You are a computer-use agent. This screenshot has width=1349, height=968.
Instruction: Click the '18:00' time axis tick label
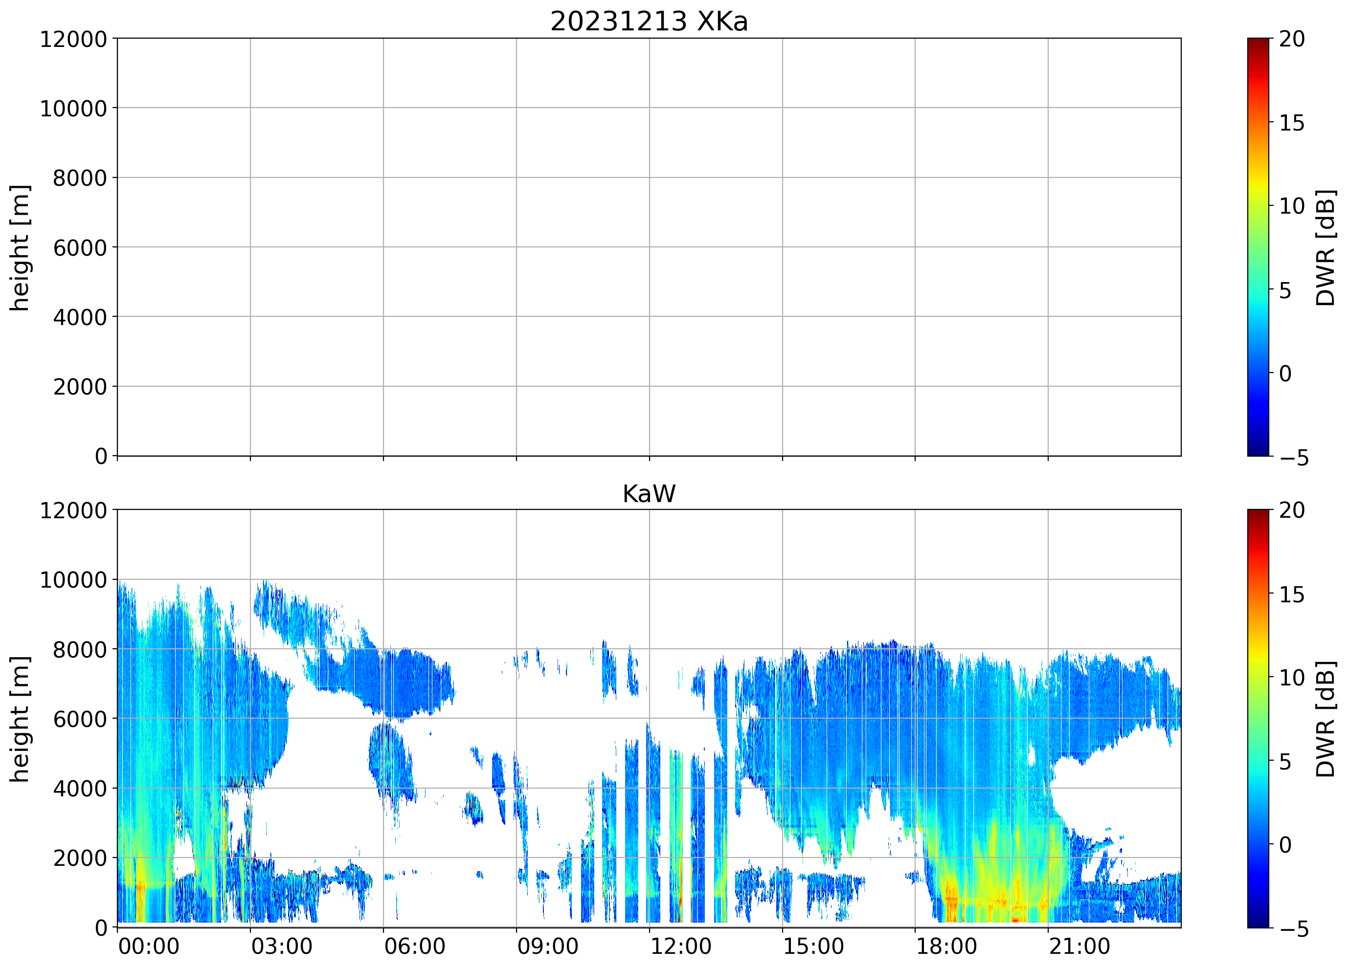coord(946,946)
